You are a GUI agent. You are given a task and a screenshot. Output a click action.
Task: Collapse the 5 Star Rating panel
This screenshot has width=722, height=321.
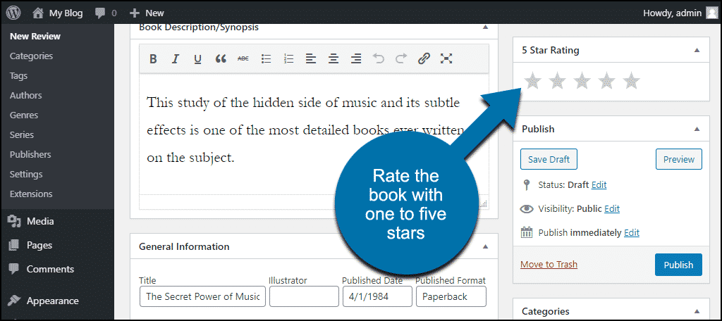(x=697, y=50)
